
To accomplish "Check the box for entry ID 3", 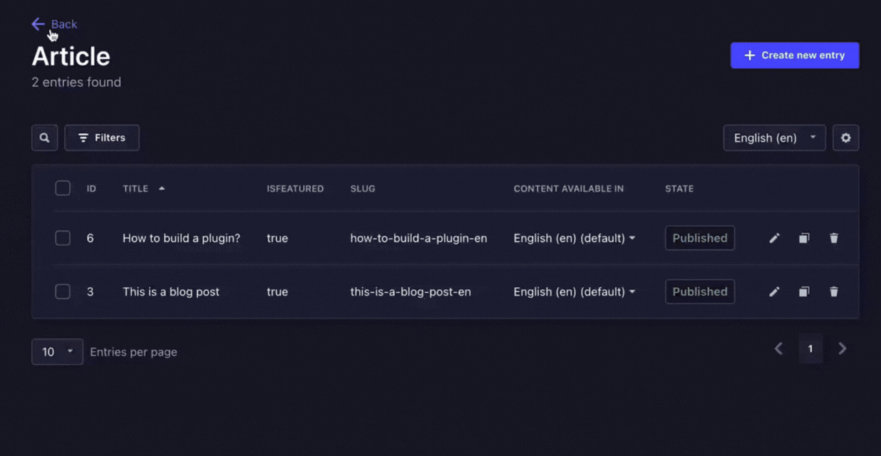I will tap(63, 291).
